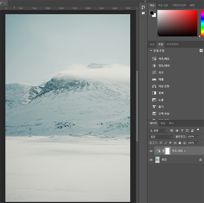Add a 흑백 black and white adjustment
204x203 pixels.
click(158, 93)
